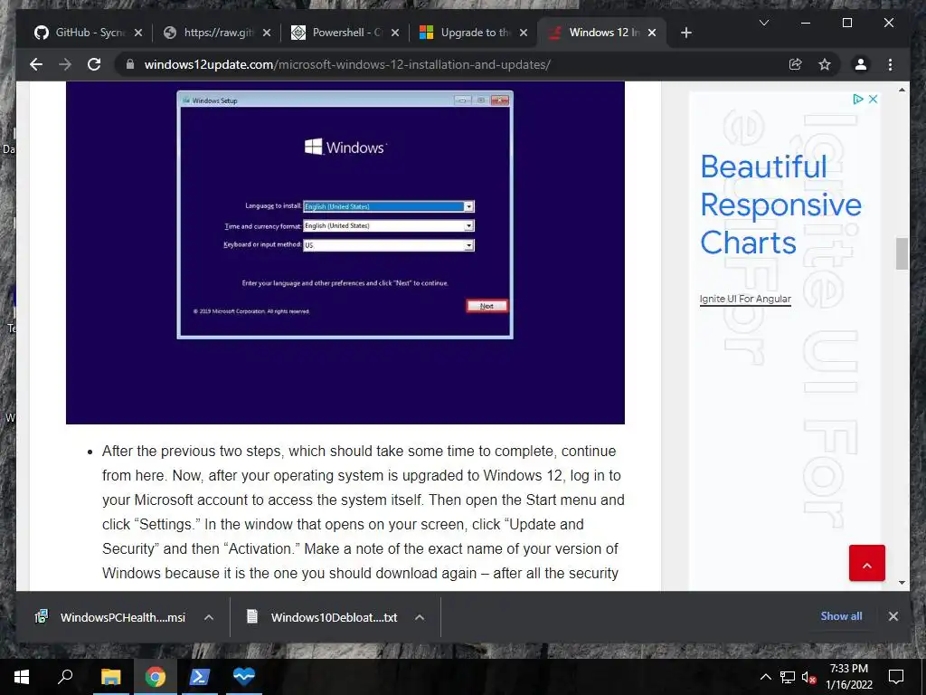The image size is (926, 695).
Task: Open the Beautiful Responsive Charts ad
Action: coord(780,205)
